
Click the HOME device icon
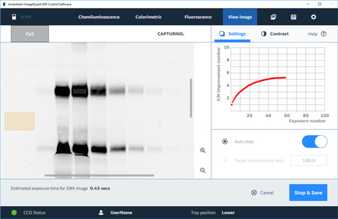[x=14, y=17]
